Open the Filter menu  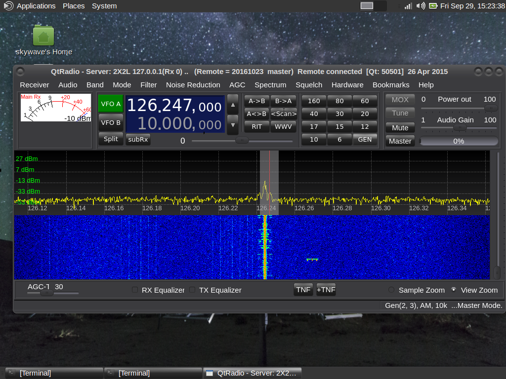tap(148, 85)
